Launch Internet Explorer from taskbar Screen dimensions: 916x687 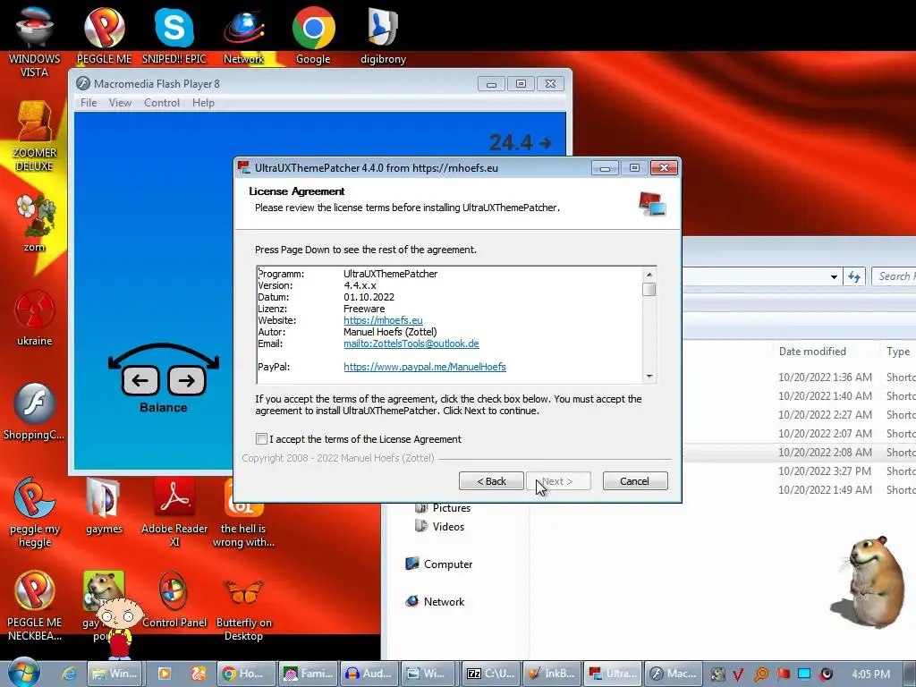tap(69, 674)
